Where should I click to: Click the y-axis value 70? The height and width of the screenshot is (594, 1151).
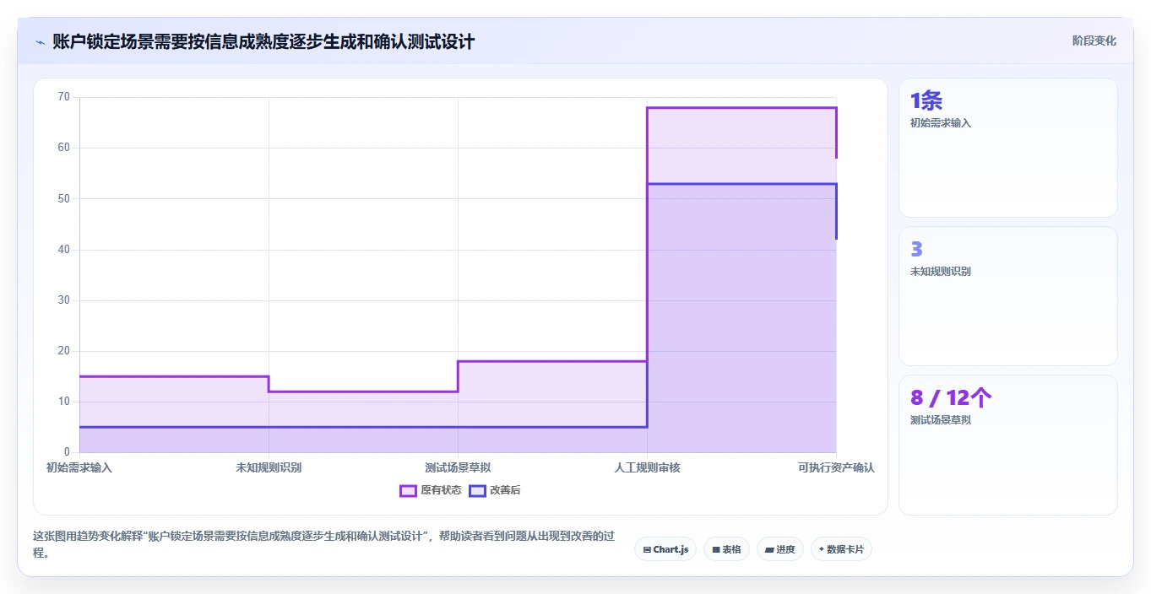pyautogui.click(x=64, y=97)
